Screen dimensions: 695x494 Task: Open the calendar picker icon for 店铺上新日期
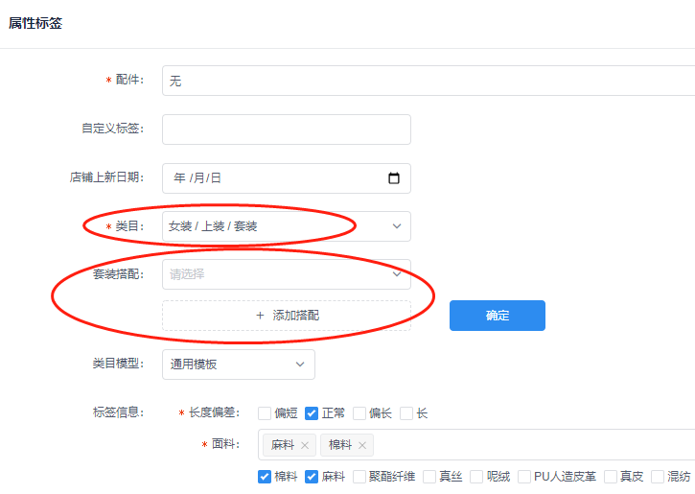click(x=394, y=178)
